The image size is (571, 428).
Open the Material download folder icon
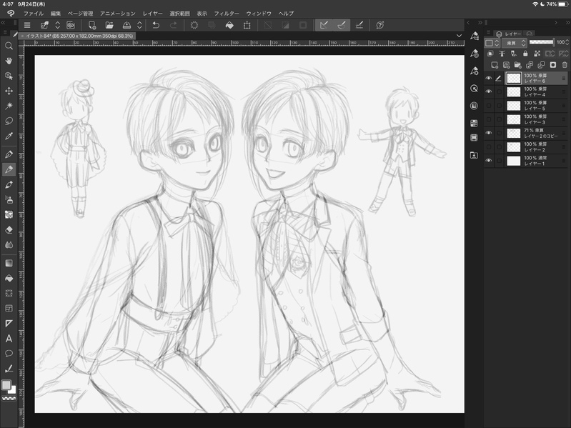pyautogui.click(x=474, y=155)
